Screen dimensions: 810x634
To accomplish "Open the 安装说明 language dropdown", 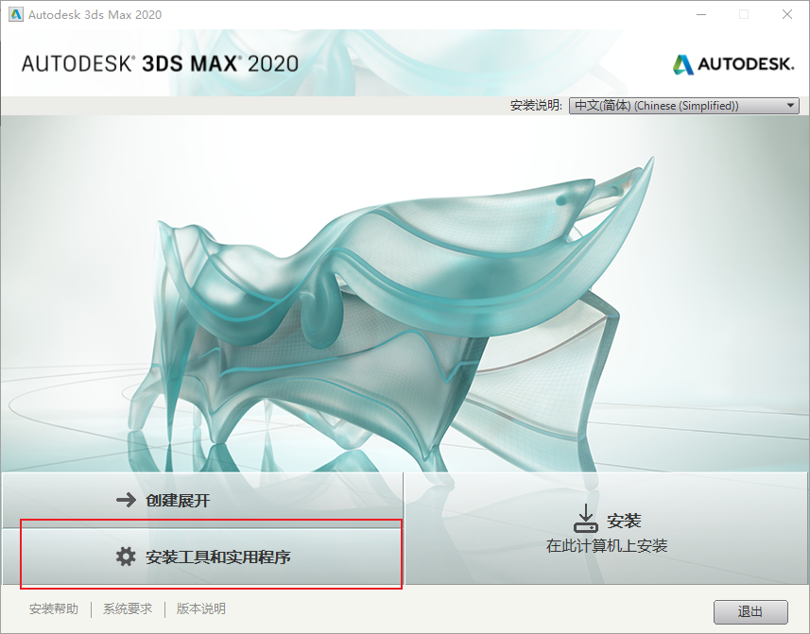I will click(x=684, y=106).
